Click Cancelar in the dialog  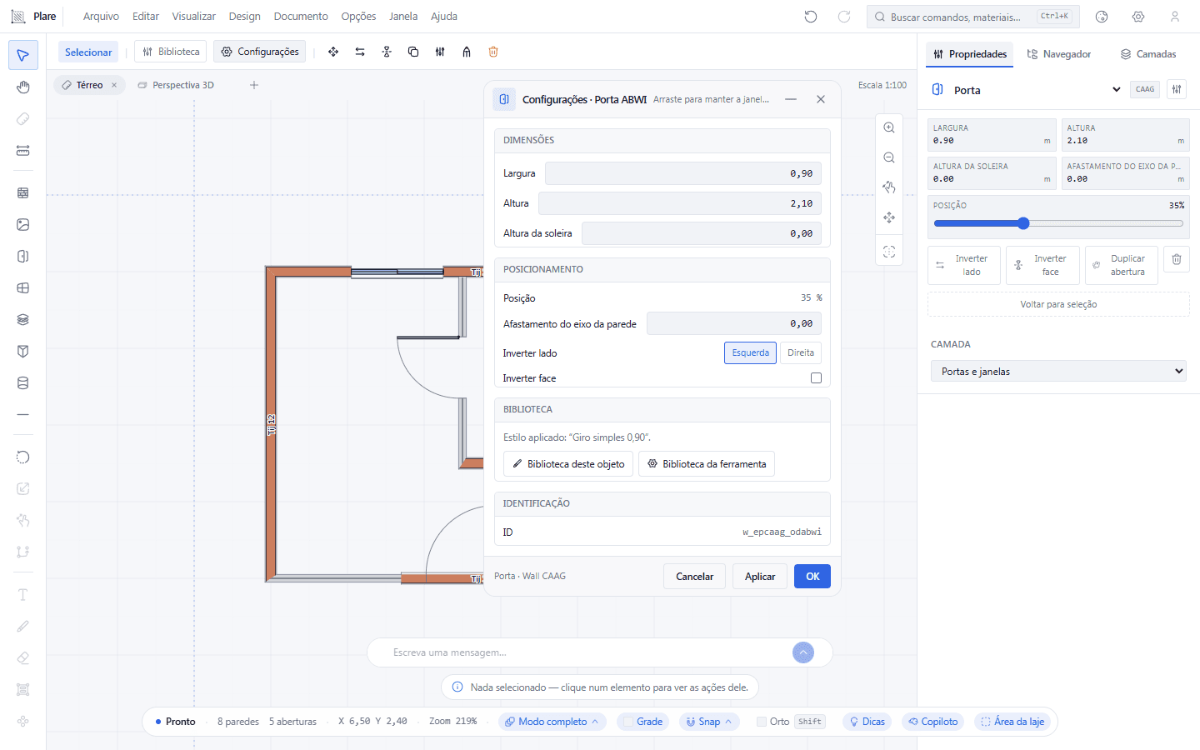pos(694,577)
